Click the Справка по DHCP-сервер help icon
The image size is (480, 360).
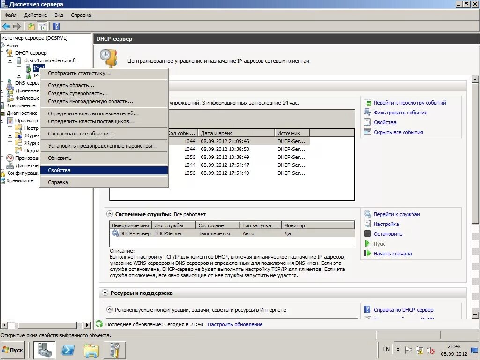367,309
